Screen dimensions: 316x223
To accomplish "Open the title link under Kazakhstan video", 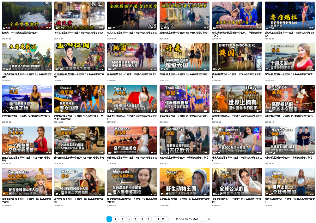I will (x=27, y=200).
